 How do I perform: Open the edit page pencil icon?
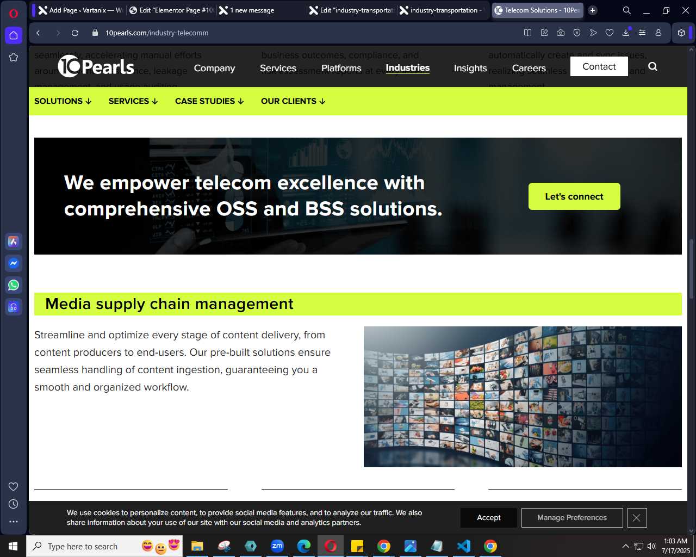tap(544, 33)
